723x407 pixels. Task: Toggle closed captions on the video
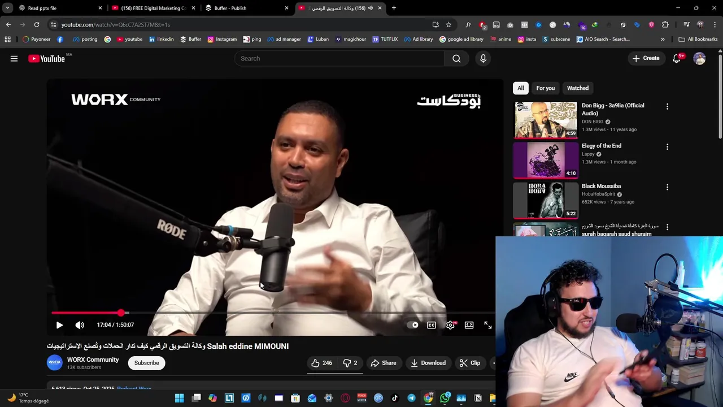pos(432,325)
